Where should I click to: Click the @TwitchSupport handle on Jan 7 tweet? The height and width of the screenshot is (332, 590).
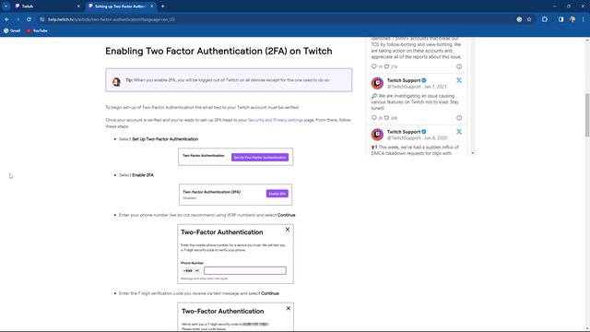tap(404, 87)
